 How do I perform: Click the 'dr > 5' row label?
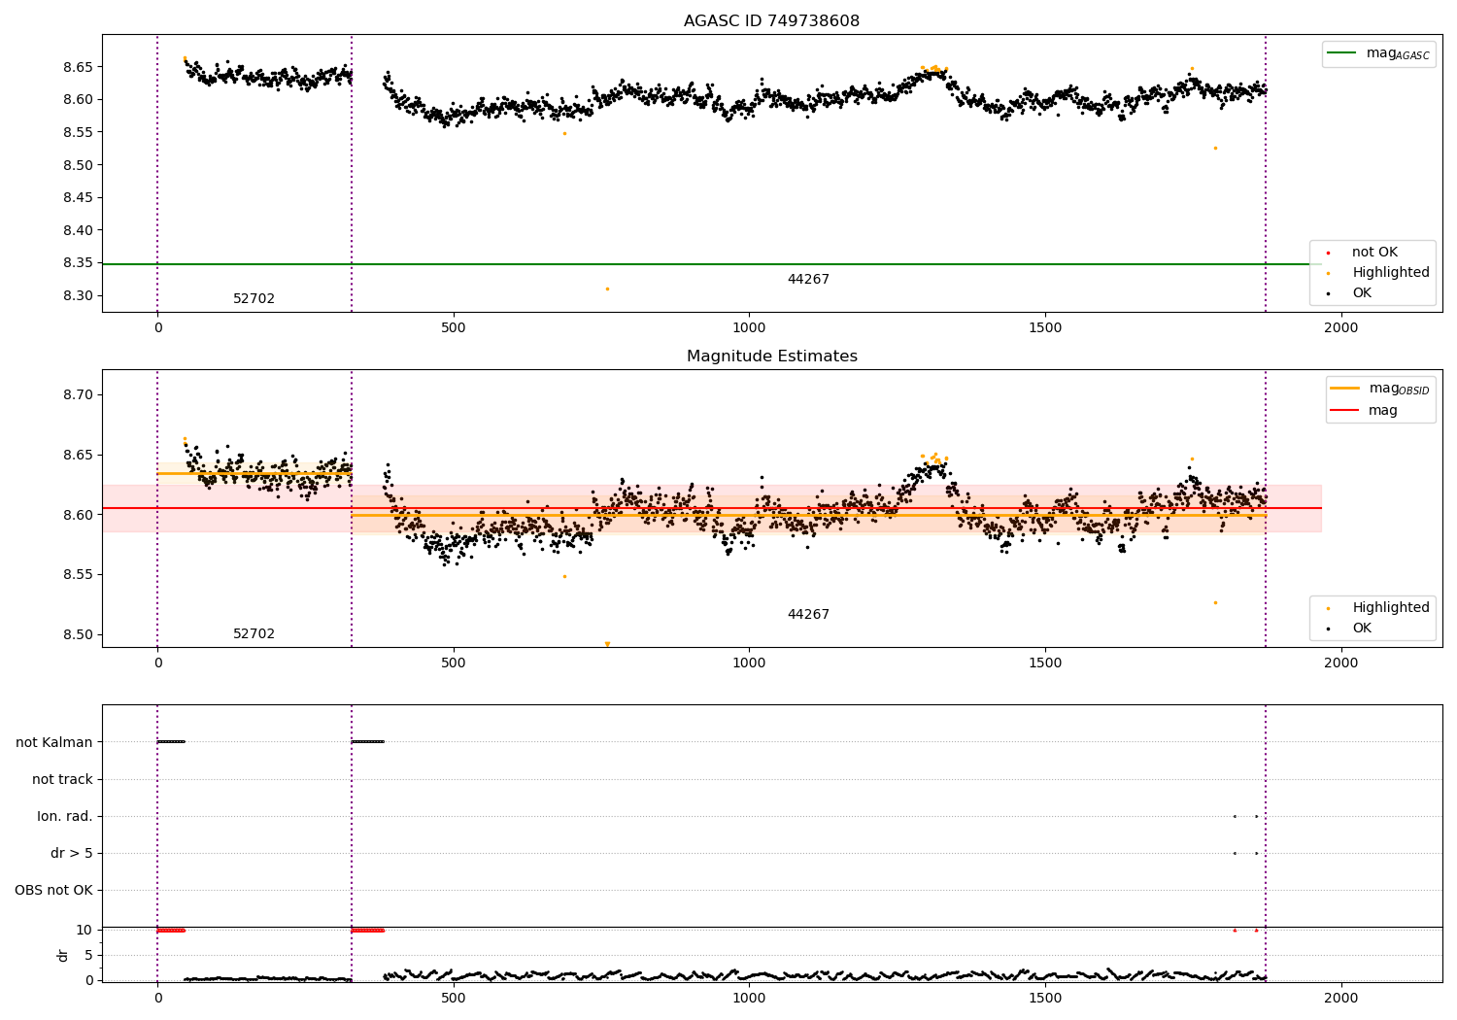coord(72,854)
